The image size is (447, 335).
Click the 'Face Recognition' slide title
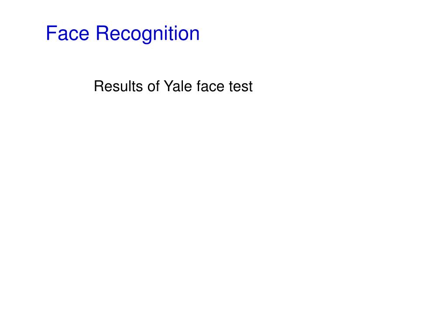pos(123,34)
